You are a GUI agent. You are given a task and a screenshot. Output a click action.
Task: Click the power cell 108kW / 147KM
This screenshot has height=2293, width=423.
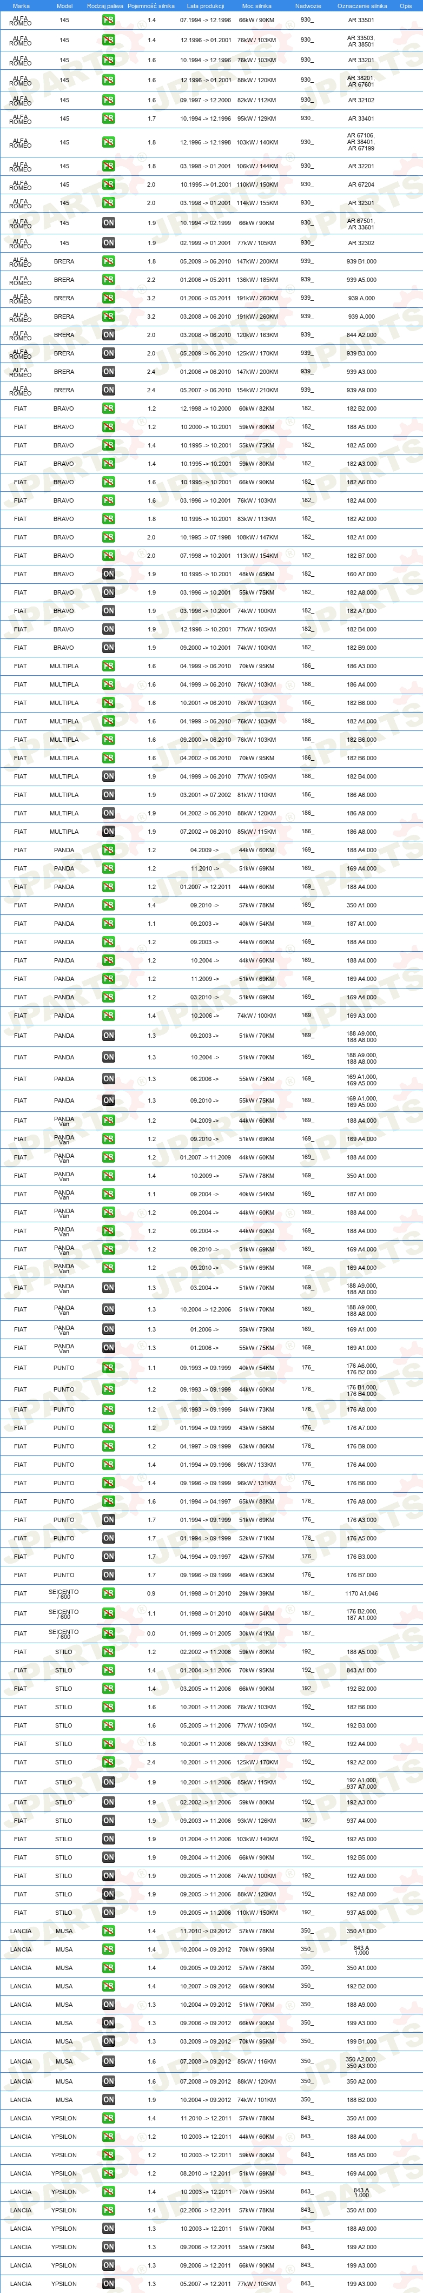tap(256, 537)
